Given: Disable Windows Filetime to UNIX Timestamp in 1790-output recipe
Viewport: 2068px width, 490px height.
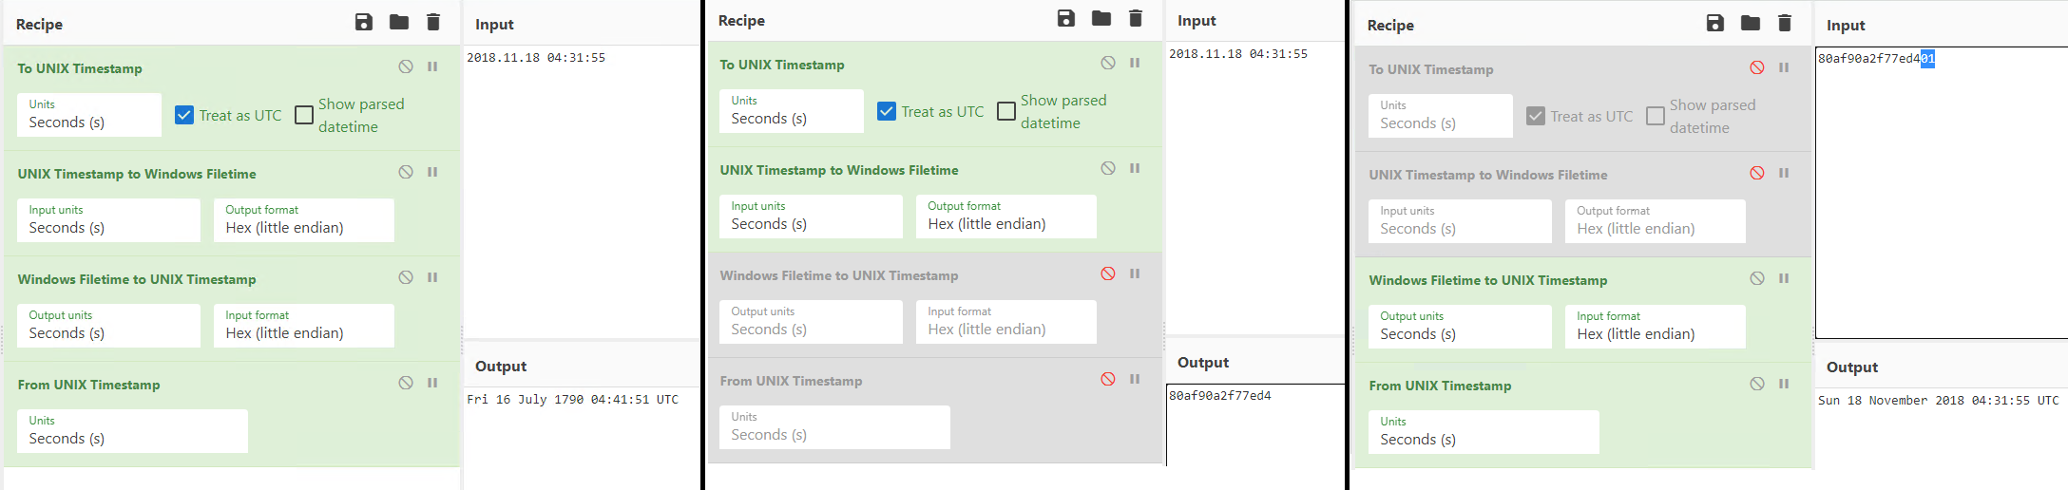Looking at the screenshot, I should [x=406, y=277].
